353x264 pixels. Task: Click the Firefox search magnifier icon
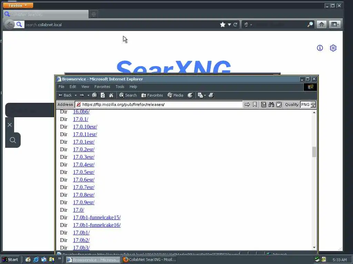[x=310, y=24]
